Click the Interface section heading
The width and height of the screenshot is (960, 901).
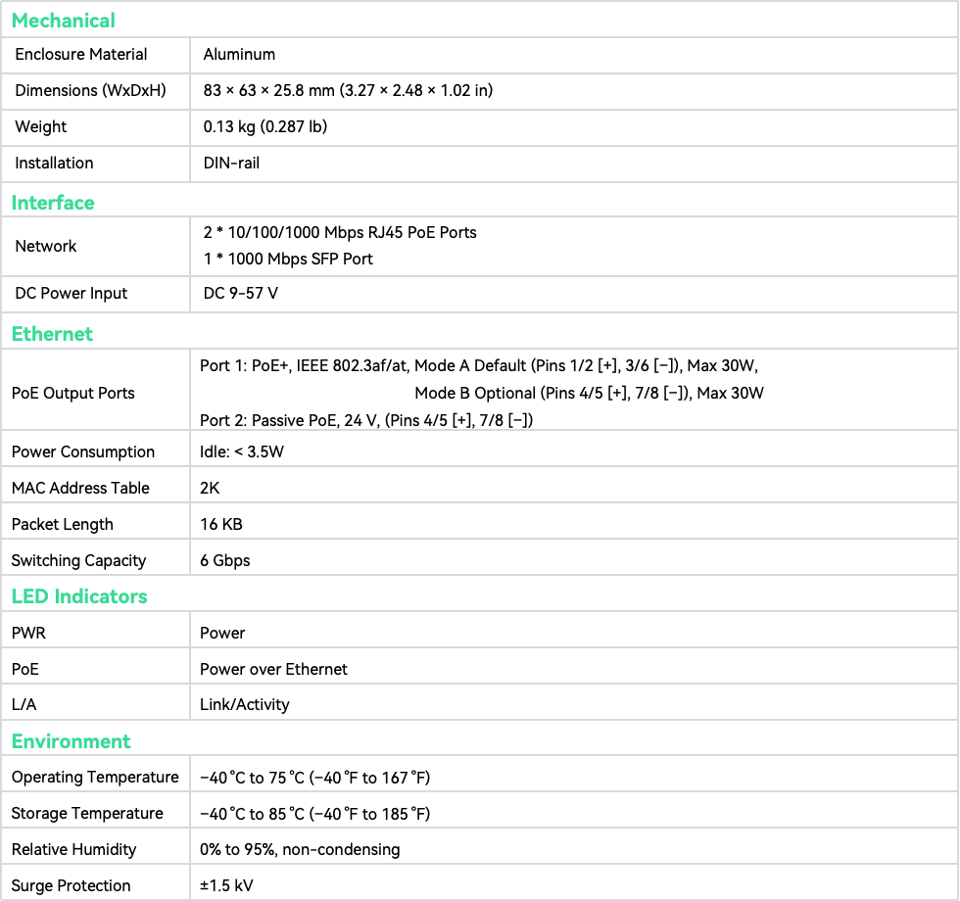[53, 203]
